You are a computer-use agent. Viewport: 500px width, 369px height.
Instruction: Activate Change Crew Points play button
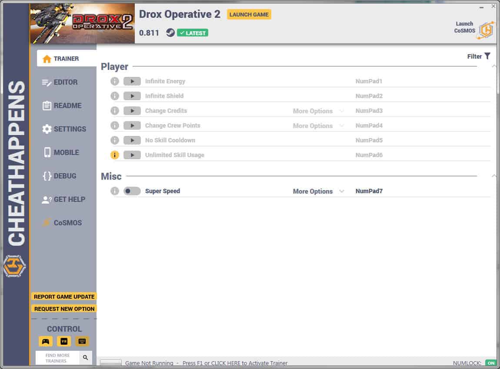tap(132, 125)
